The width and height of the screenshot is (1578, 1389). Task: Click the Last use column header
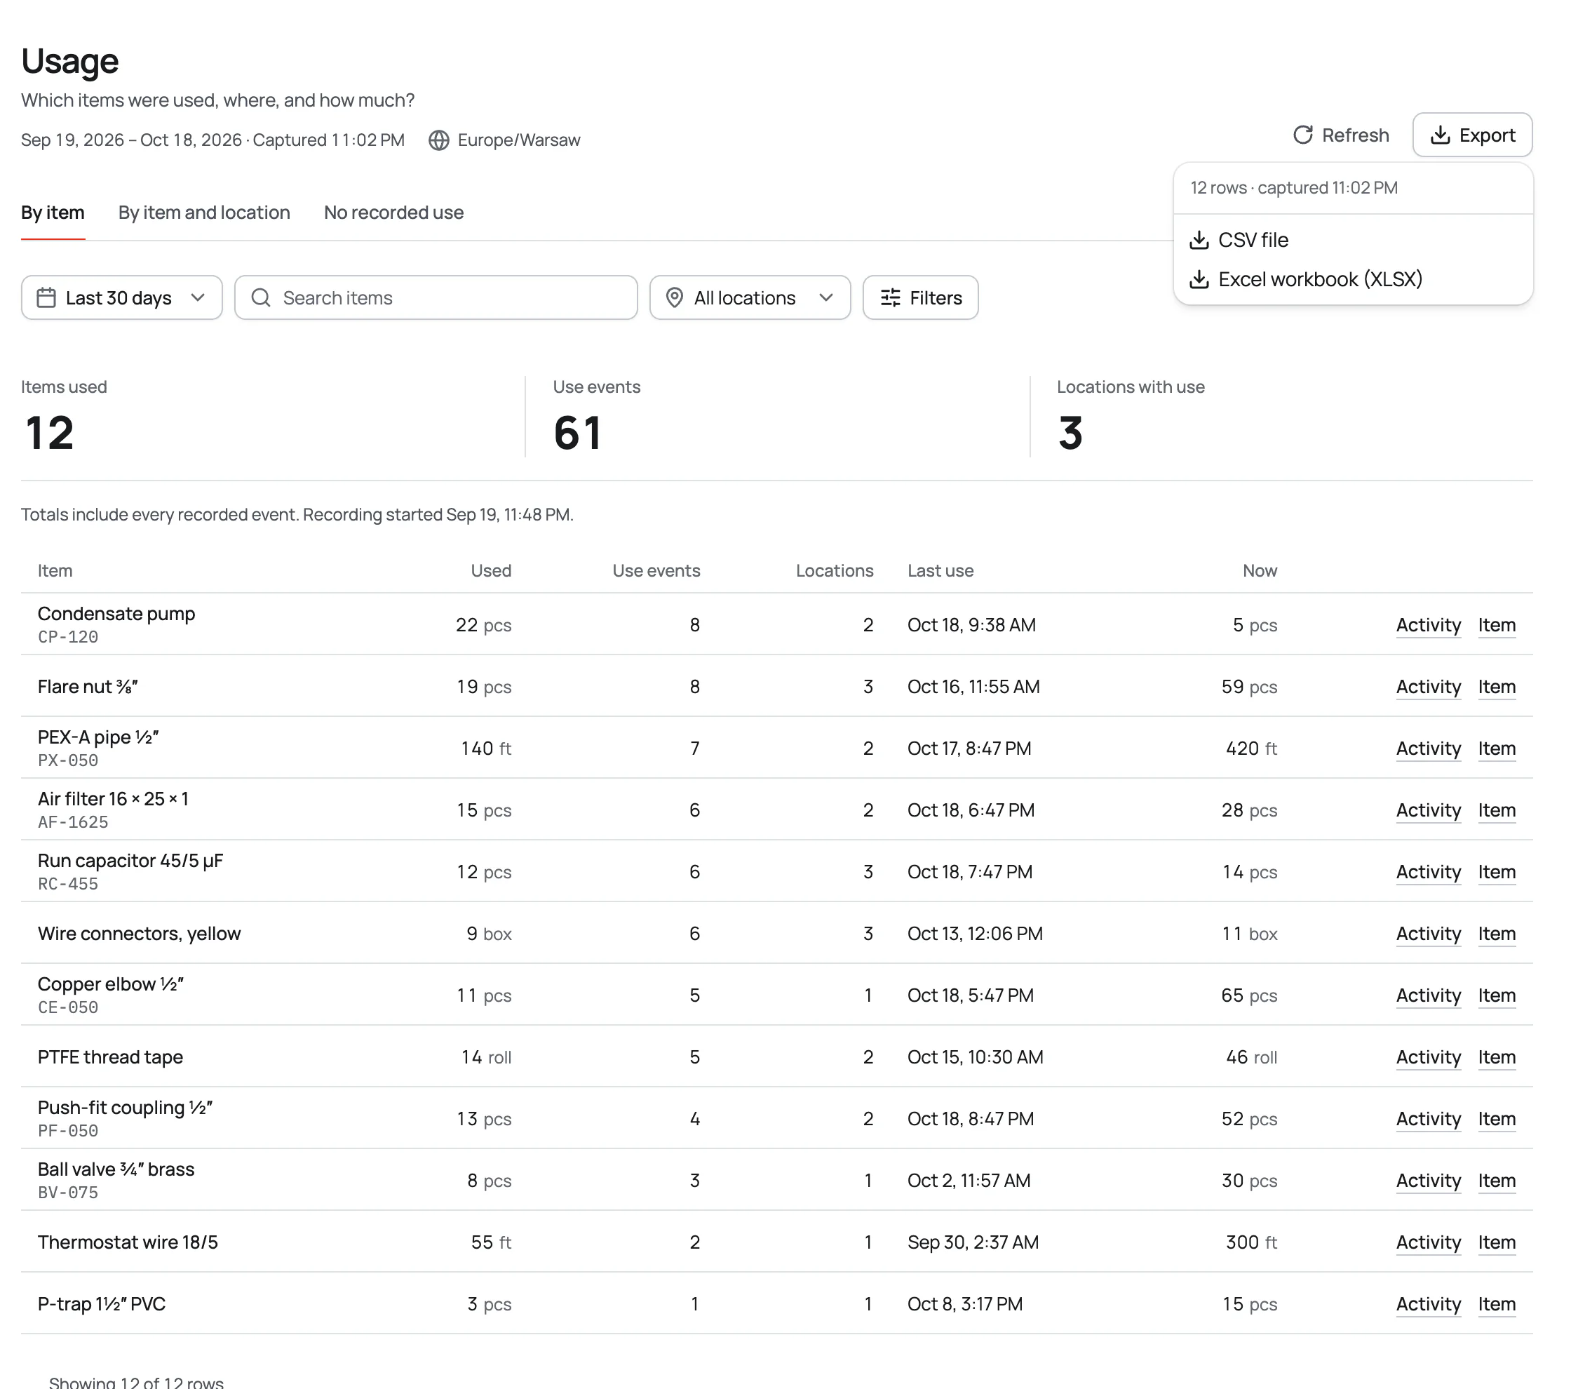coord(940,571)
